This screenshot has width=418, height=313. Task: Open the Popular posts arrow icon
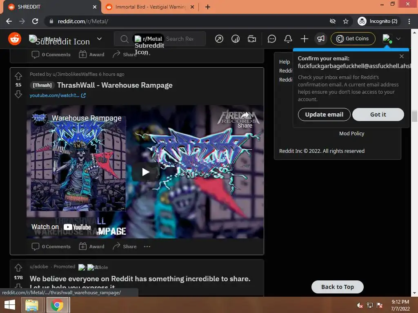pyautogui.click(x=219, y=39)
